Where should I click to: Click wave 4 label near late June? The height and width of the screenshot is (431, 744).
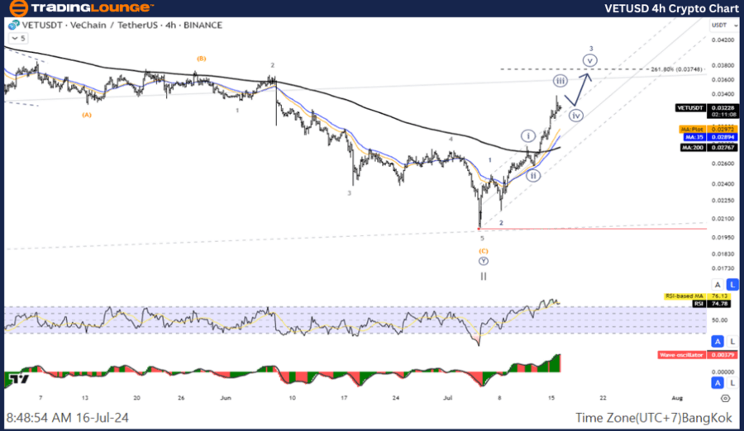pyautogui.click(x=451, y=139)
